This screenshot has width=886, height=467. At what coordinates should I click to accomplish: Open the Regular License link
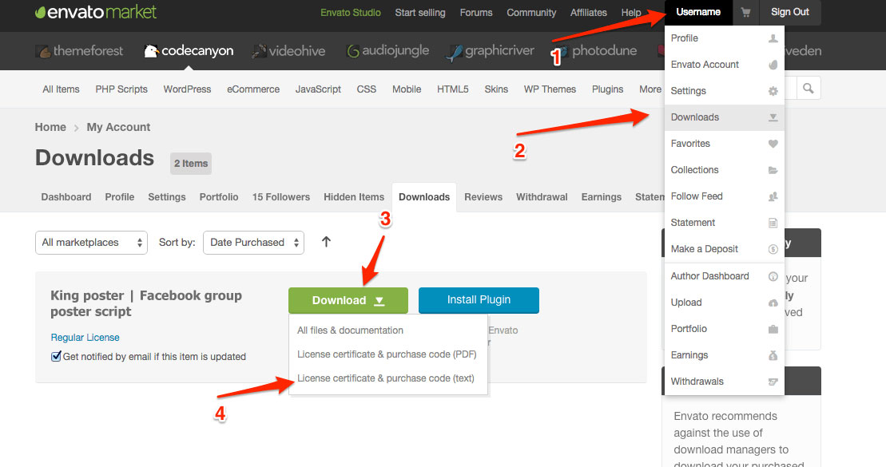85,338
